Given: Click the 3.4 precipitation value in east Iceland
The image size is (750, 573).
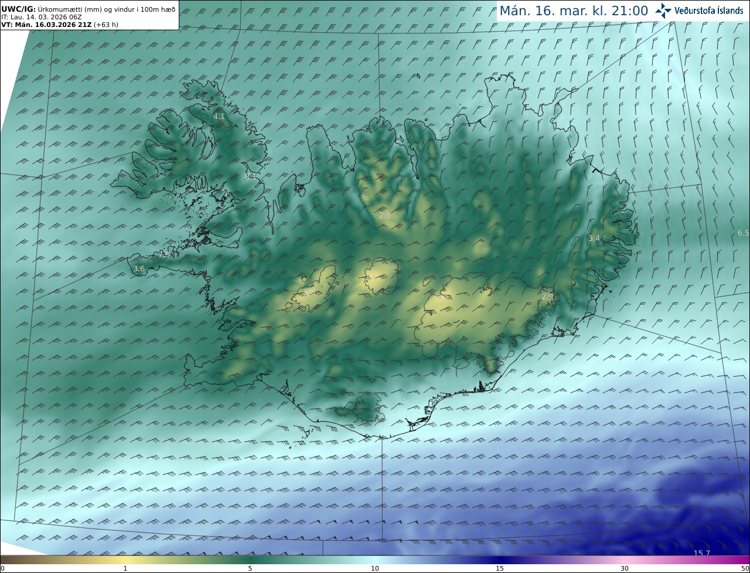Looking at the screenshot, I should click(594, 238).
